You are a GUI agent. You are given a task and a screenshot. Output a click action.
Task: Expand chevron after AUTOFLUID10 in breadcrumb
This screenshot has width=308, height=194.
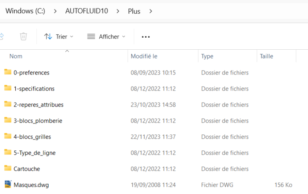point(118,11)
